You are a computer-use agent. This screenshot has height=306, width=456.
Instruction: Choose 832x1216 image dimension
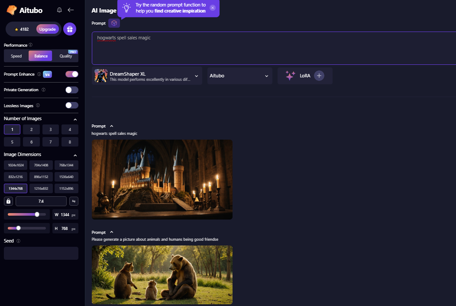pos(16,177)
